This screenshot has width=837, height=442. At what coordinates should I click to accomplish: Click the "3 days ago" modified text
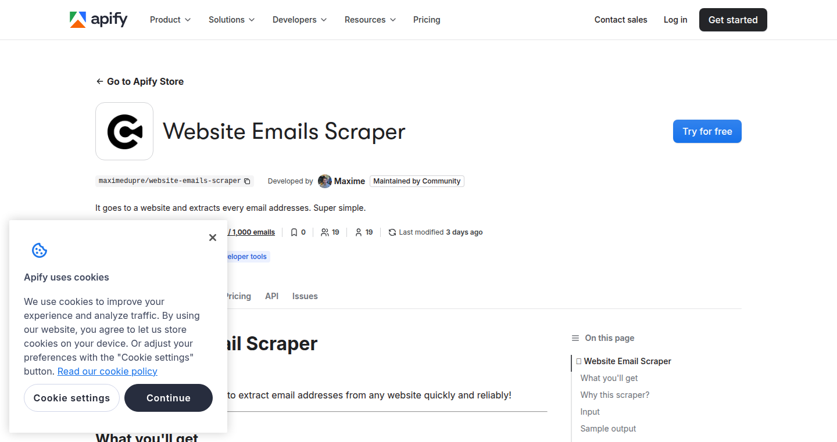pyautogui.click(x=464, y=232)
